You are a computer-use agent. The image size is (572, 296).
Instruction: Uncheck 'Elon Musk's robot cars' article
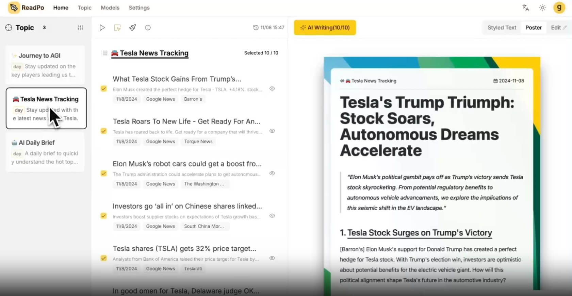(104, 174)
